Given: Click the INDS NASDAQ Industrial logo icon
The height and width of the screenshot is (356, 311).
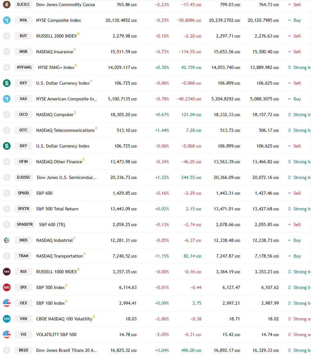Looking at the screenshot, I should click(7, 240).
